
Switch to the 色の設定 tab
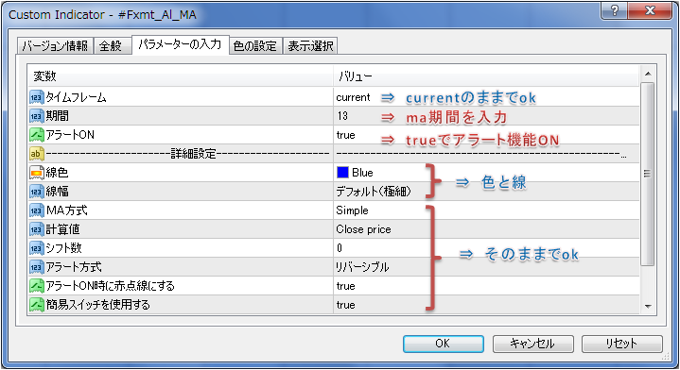point(255,46)
